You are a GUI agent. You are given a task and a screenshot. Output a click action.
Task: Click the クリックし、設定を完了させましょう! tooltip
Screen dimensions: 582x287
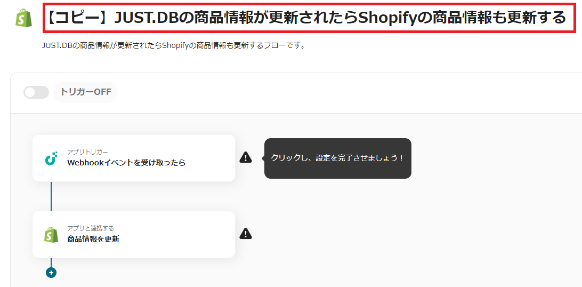tap(338, 158)
